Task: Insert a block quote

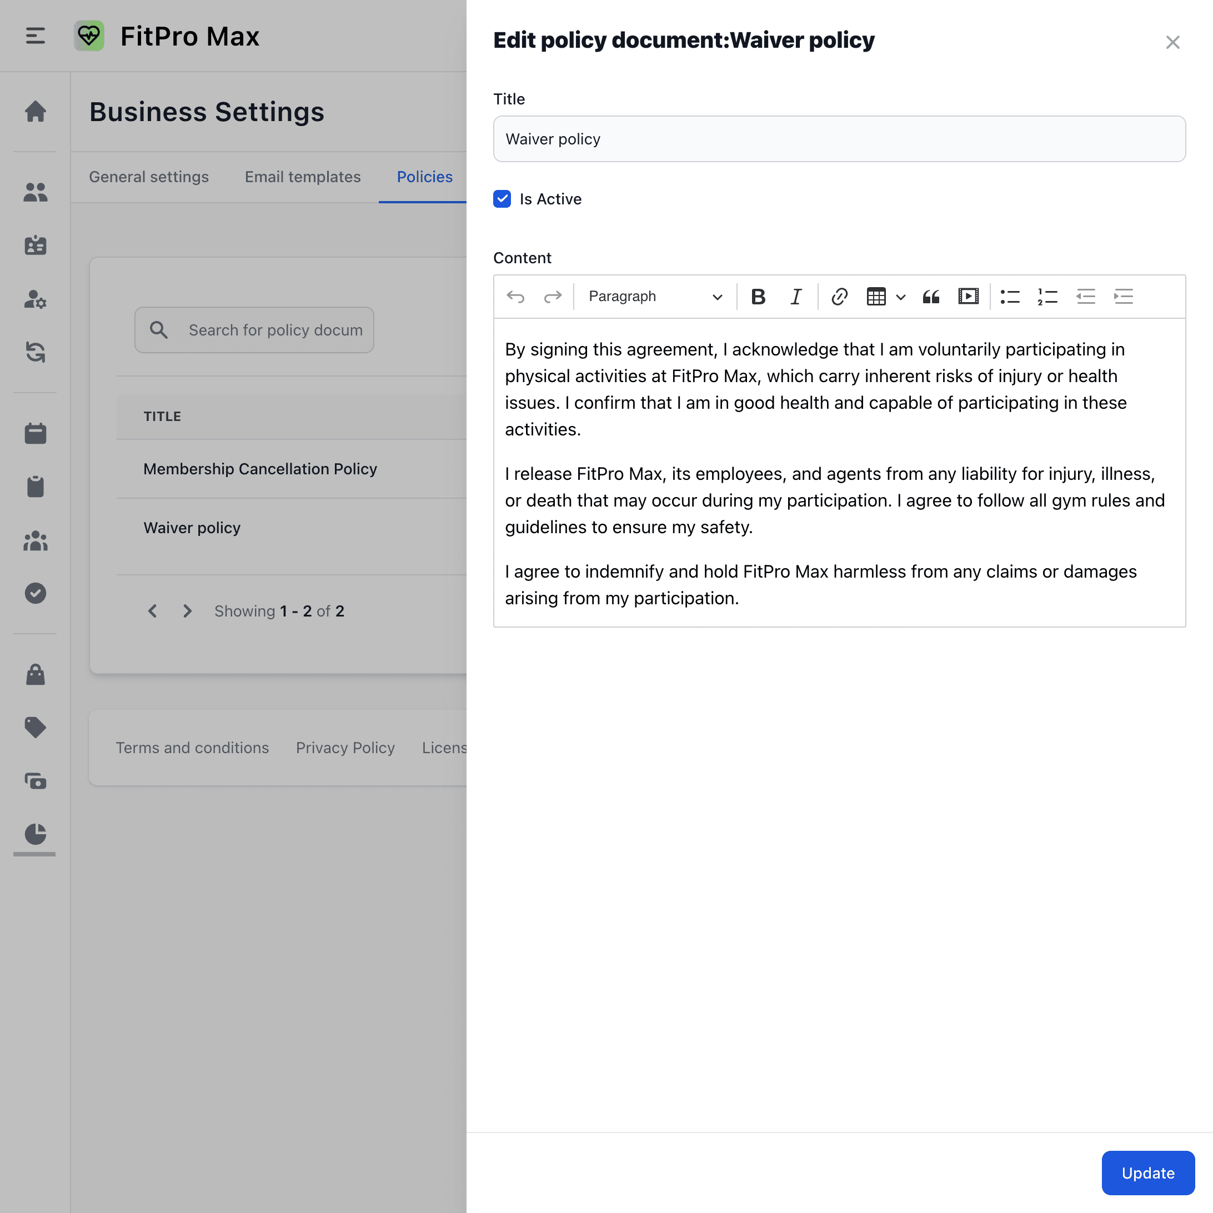Action: pyautogui.click(x=930, y=297)
